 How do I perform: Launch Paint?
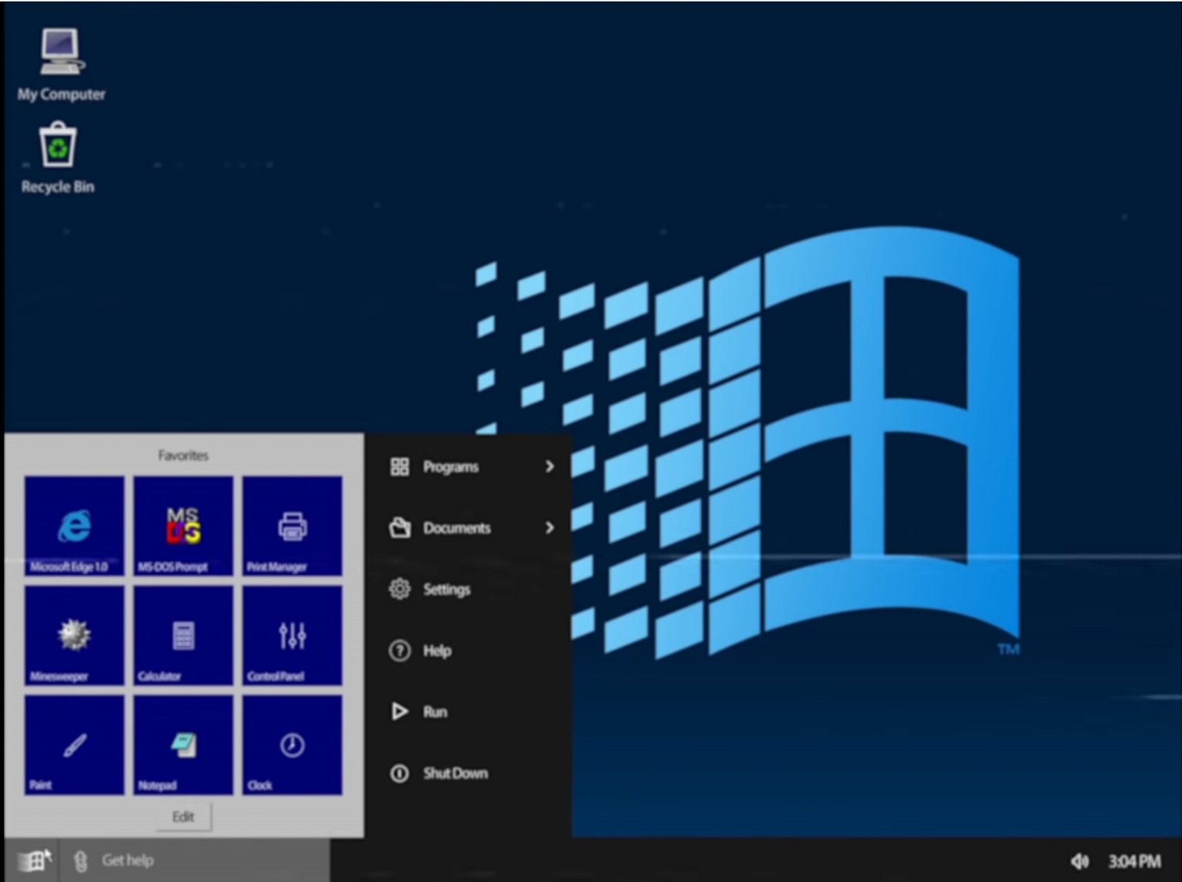point(74,744)
